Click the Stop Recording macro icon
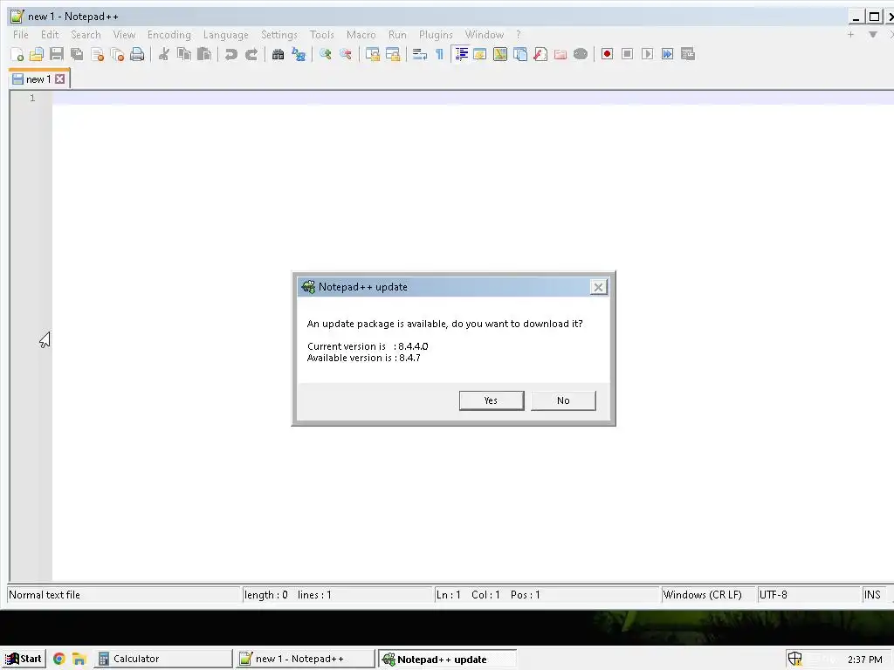 tap(627, 54)
